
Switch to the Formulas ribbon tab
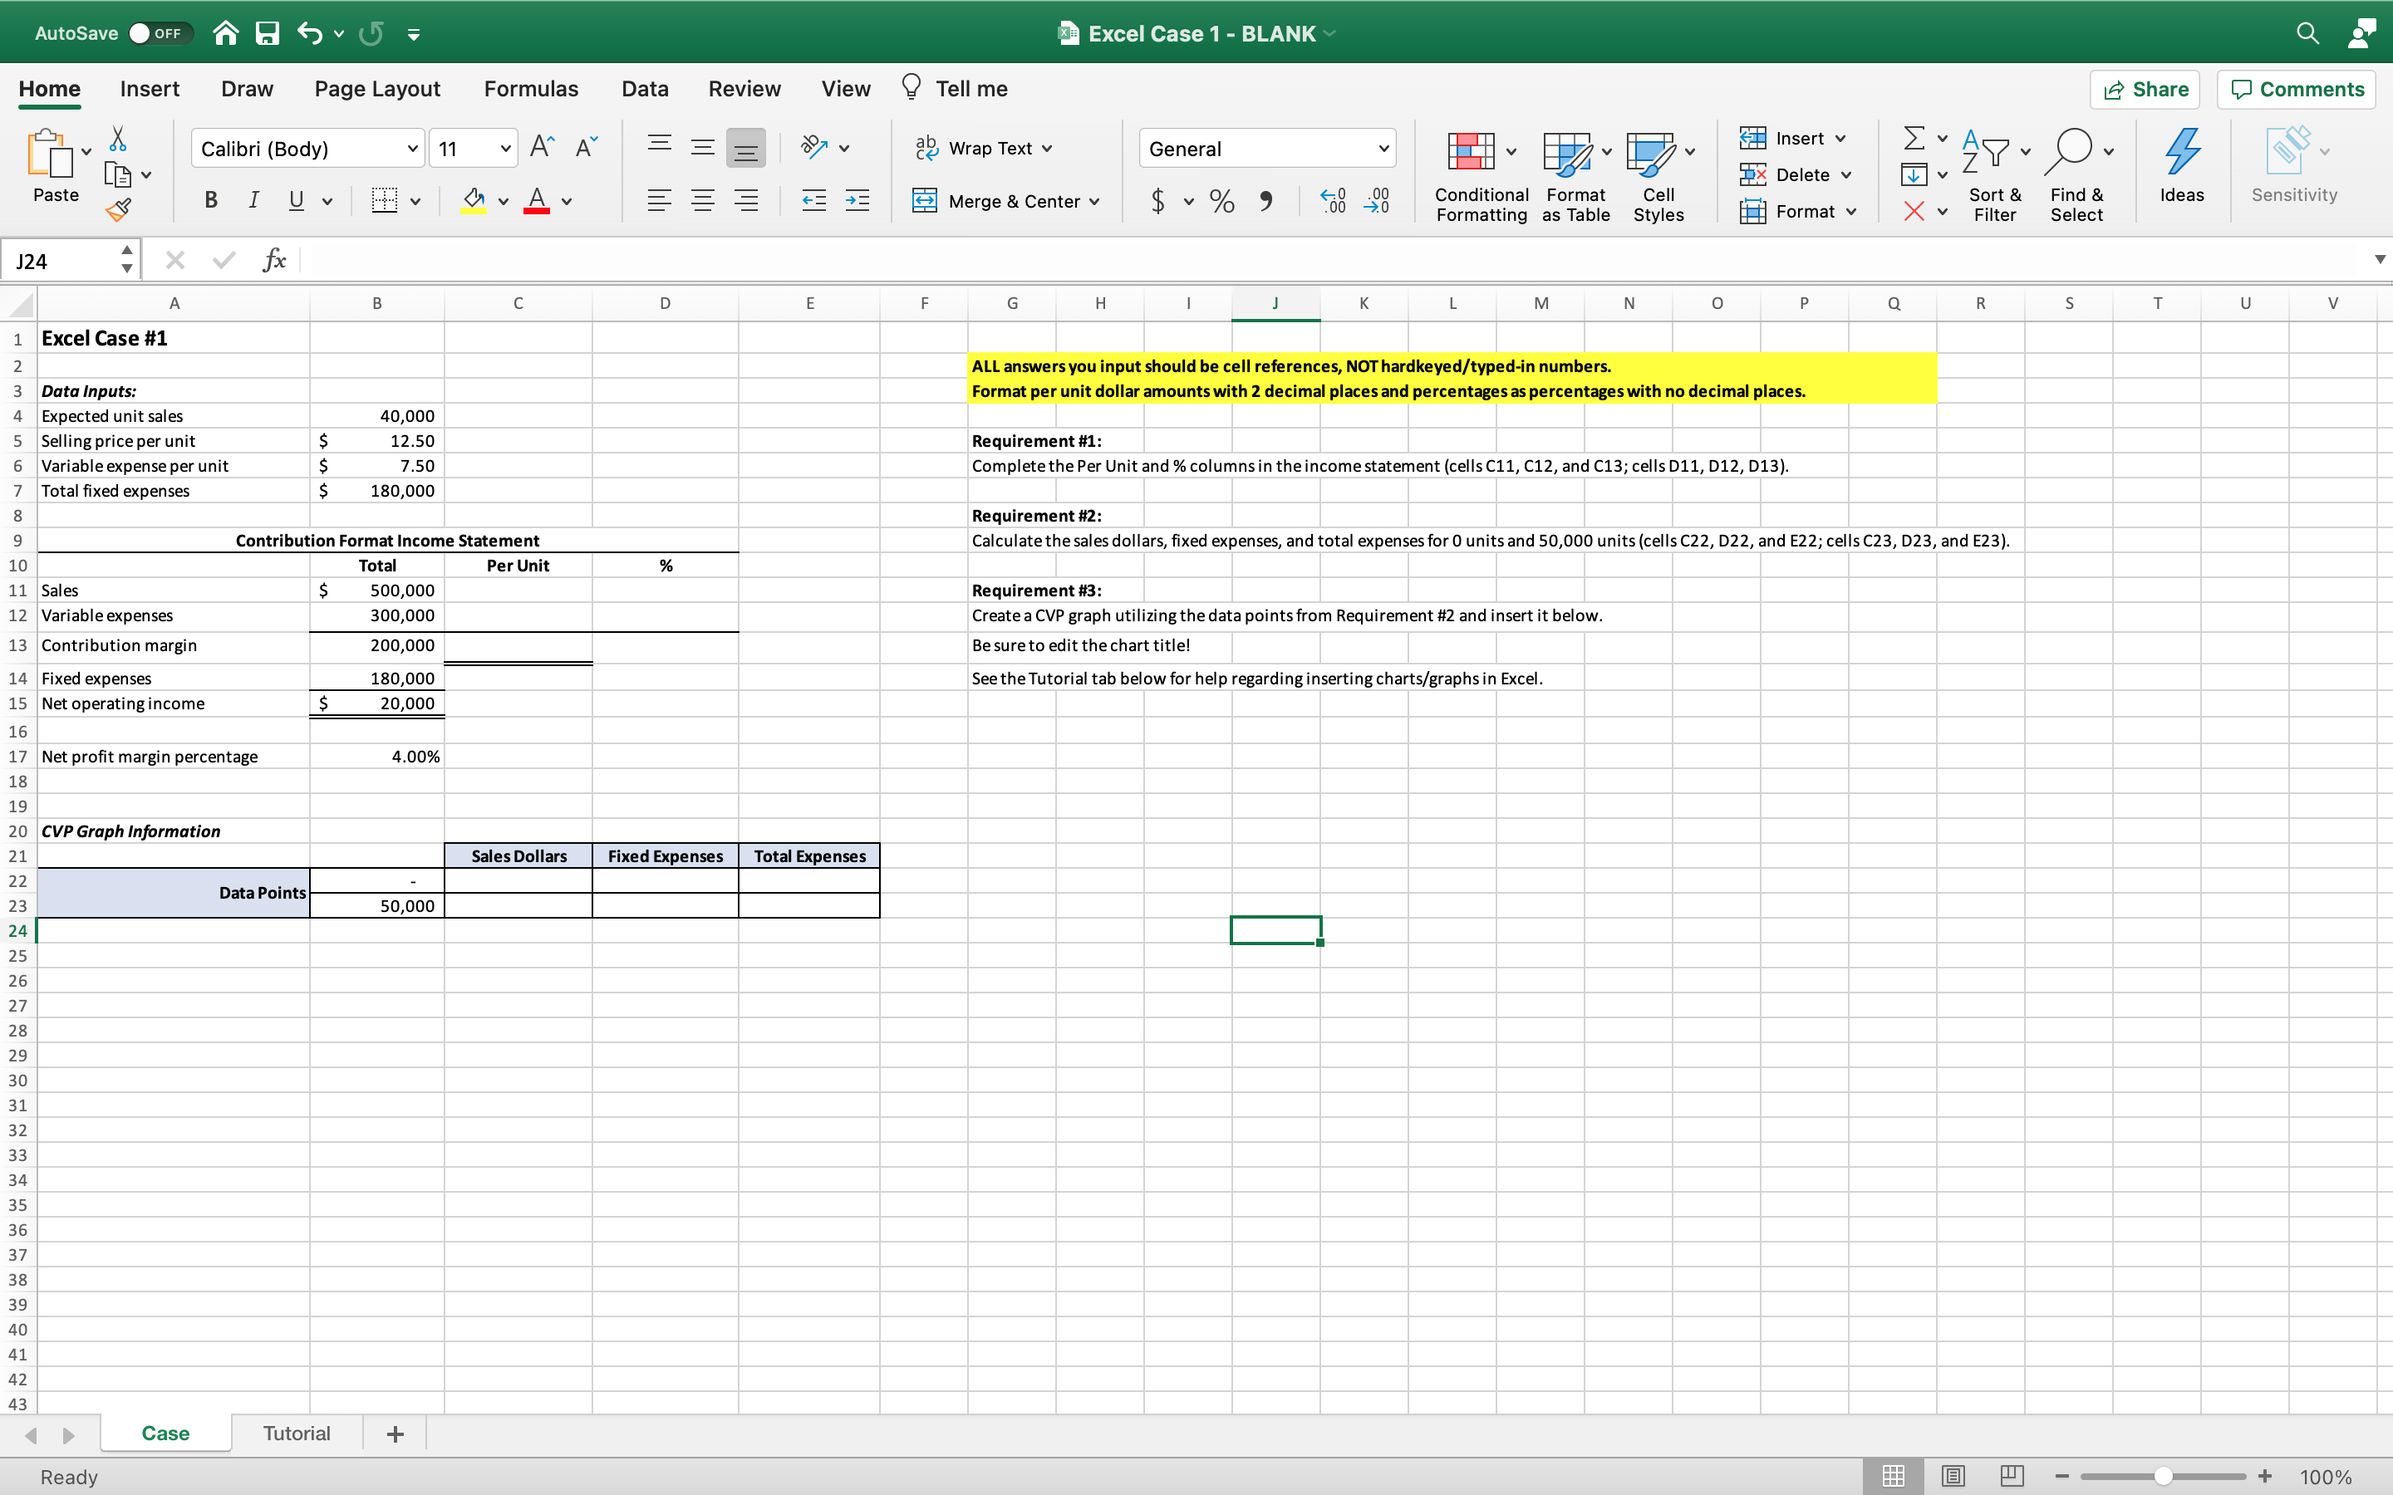click(531, 88)
